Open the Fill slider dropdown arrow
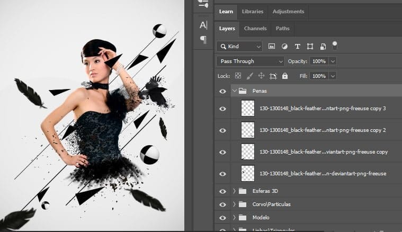Screen dimensions: 402x232 click(x=333, y=76)
